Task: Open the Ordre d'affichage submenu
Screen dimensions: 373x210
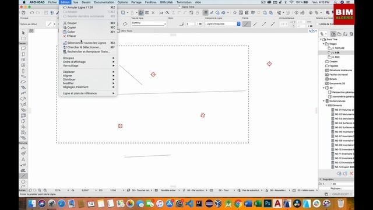Action: click(88, 62)
